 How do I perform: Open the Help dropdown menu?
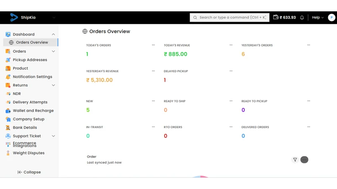[318, 18]
